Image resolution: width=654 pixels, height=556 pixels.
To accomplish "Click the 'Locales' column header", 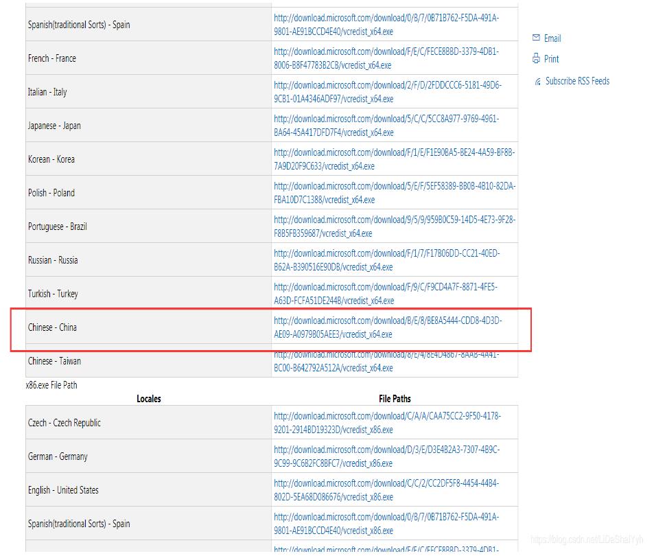I will click(x=149, y=399).
